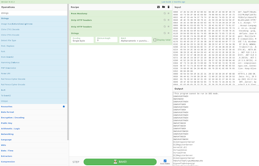The image size is (259, 166).
Task: Toggle the Auto Bake checkbox
Action: point(165,161)
